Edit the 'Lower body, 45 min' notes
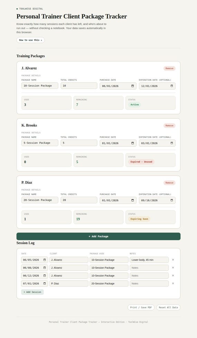The height and width of the screenshot is (338, 197). coord(149,260)
